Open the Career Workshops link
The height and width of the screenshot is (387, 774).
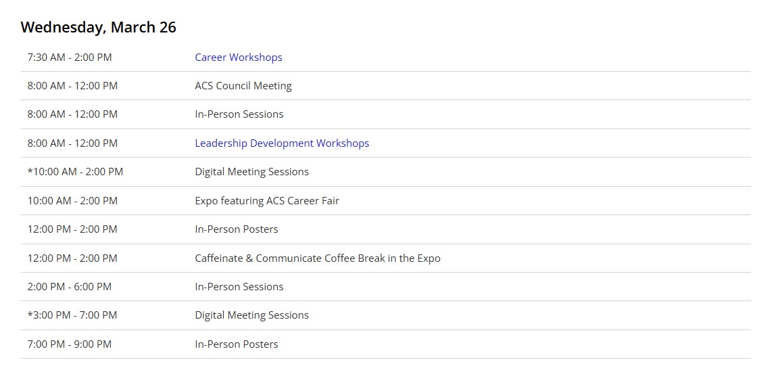[239, 58]
